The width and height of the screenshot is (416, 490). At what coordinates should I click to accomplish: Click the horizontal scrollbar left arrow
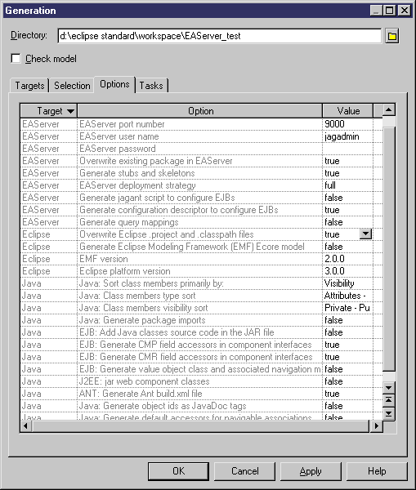coord(26,426)
